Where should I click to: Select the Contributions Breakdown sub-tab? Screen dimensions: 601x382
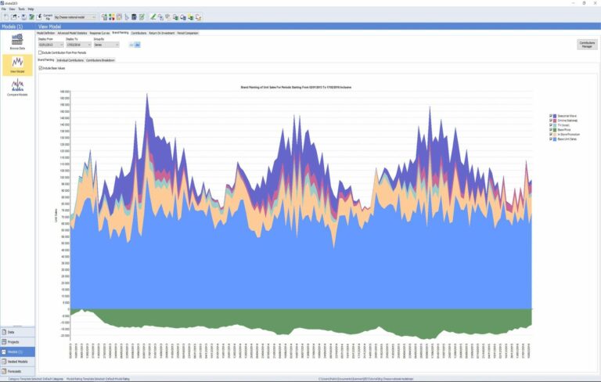click(100, 60)
